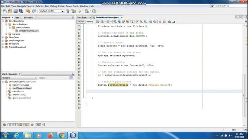Viewport: 248px width, 139px height.
Task: Toggle Sort by Name in Navigator
Action: coord(38,125)
